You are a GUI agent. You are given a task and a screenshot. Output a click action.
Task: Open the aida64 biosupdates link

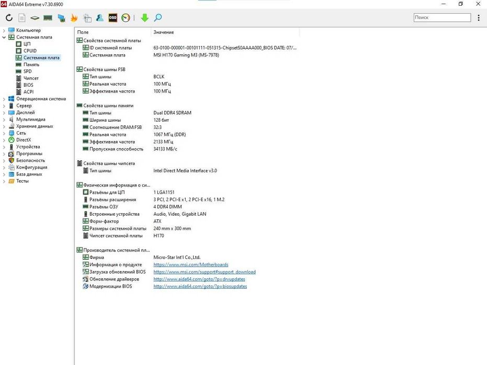[200, 286]
